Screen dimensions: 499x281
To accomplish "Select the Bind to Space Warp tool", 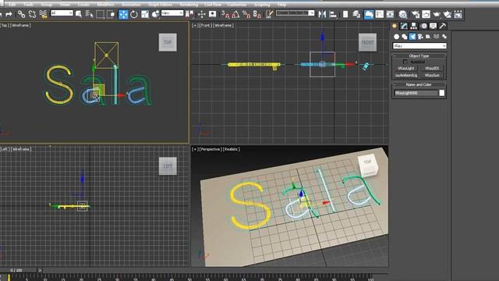I will 43,14.
